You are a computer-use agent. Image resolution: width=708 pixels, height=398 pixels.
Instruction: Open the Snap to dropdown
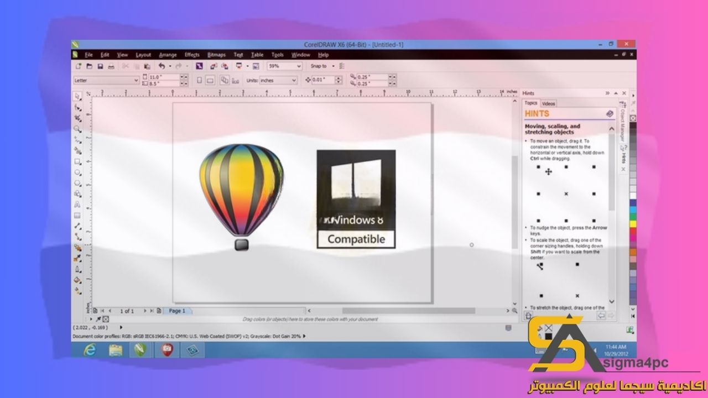tap(334, 66)
